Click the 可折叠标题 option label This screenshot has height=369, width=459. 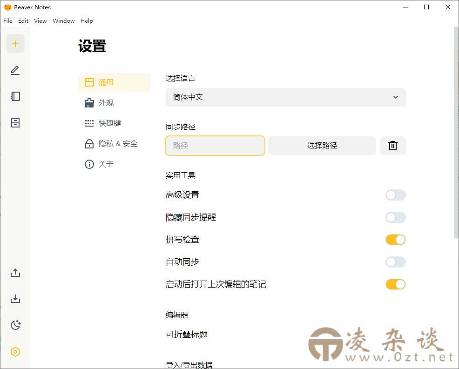pyautogui.click(x=187, y=334)
